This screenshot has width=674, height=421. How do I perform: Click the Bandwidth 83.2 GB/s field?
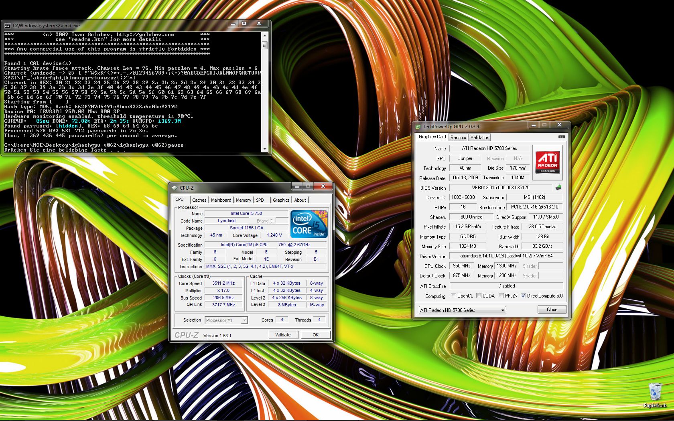(542, 246)
